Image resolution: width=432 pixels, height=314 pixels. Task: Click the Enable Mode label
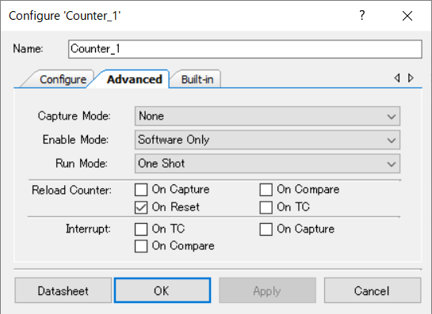(75, 139)
